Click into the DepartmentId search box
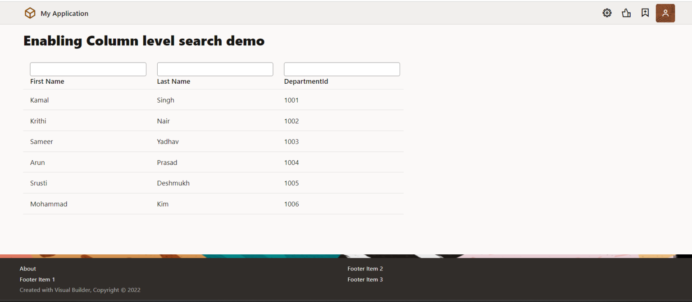This screenshot has width=692, height=302. [341, 69]
